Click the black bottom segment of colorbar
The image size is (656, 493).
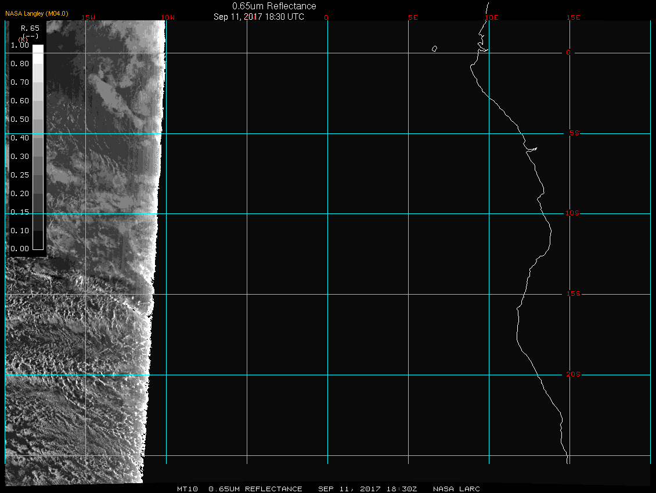[x=38, y=240]
